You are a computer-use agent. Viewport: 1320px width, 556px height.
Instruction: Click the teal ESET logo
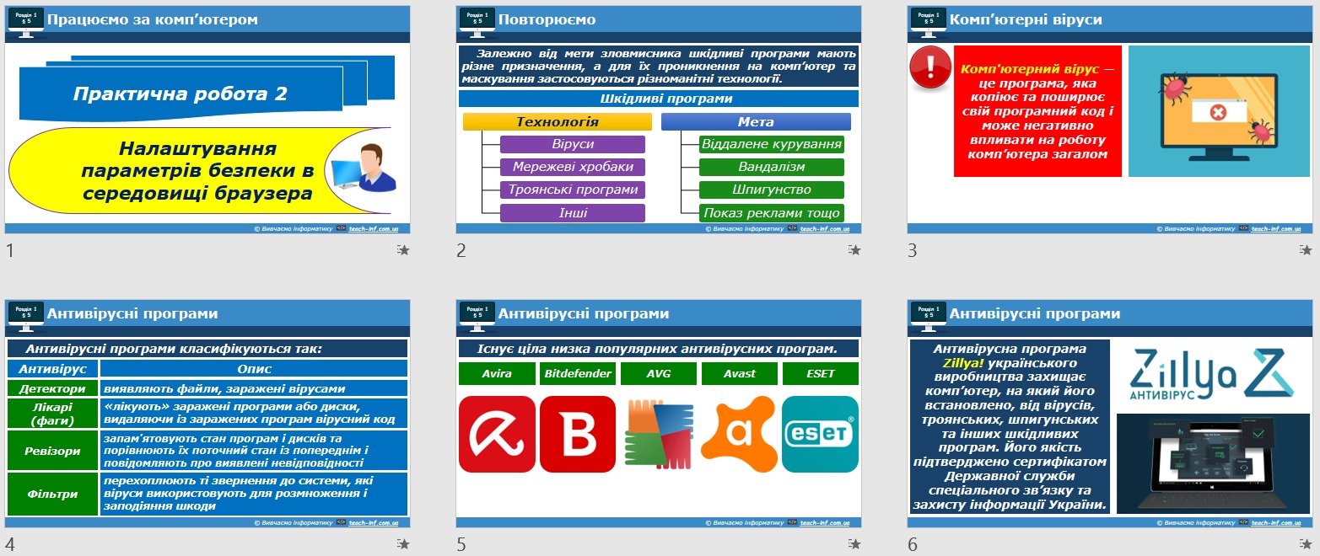coord(820,434)
